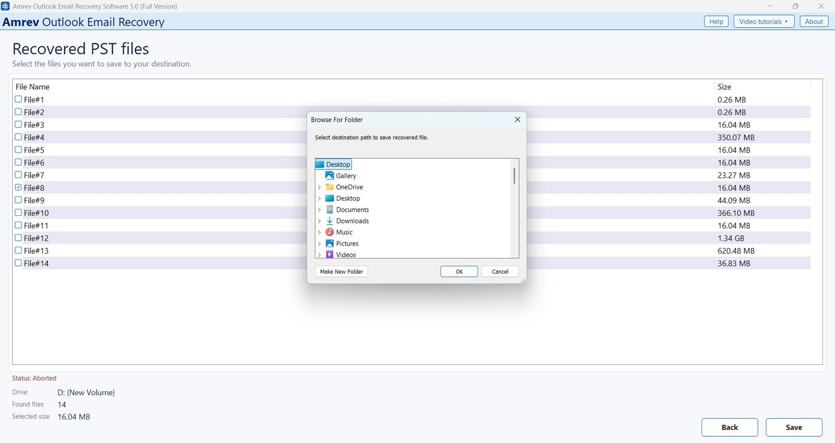Viewport: 835px width, 443px height.
Task: Expand the Downloads tree node
Action: point(319,221)
